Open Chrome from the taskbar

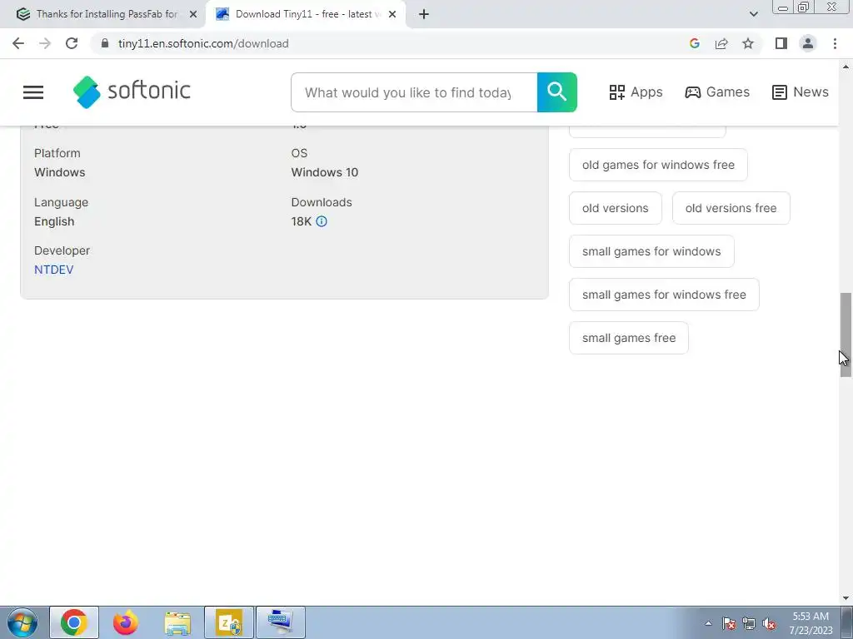74,622
